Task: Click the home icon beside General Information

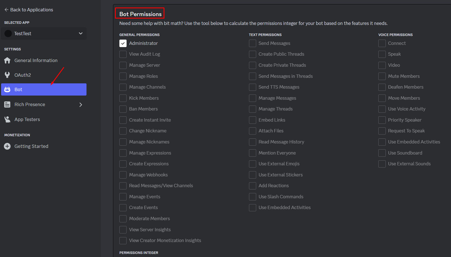Action: (x=7, y=60)
